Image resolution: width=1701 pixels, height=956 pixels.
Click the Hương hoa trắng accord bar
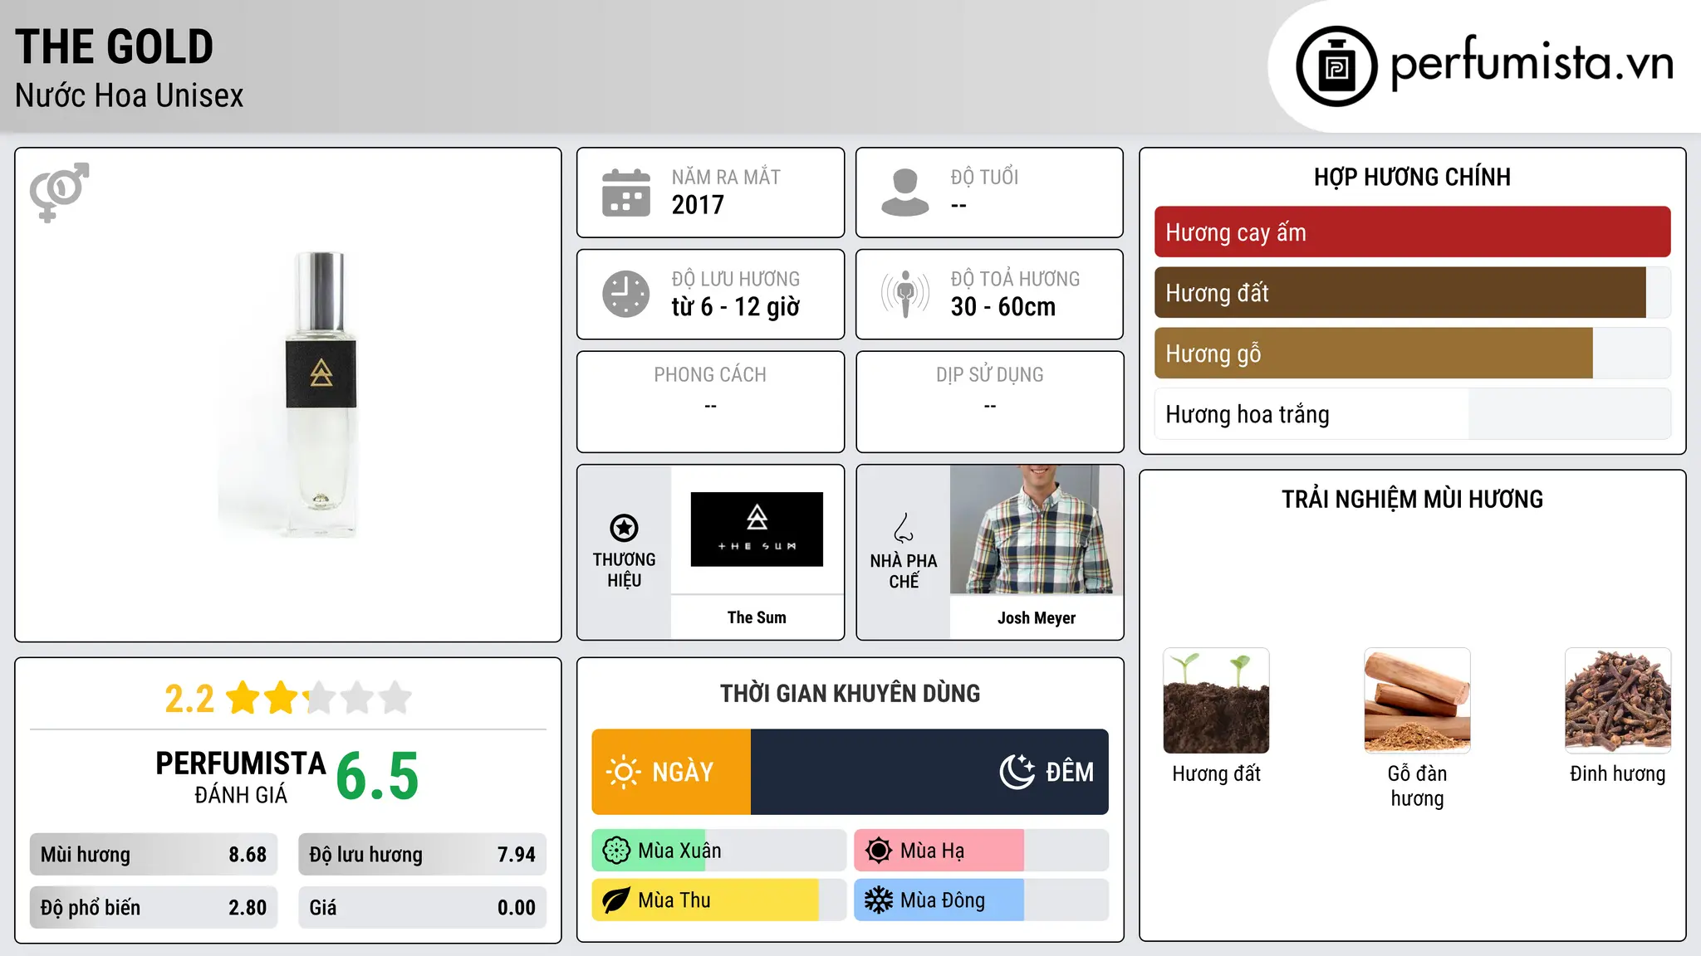(x=1412, y=414)
